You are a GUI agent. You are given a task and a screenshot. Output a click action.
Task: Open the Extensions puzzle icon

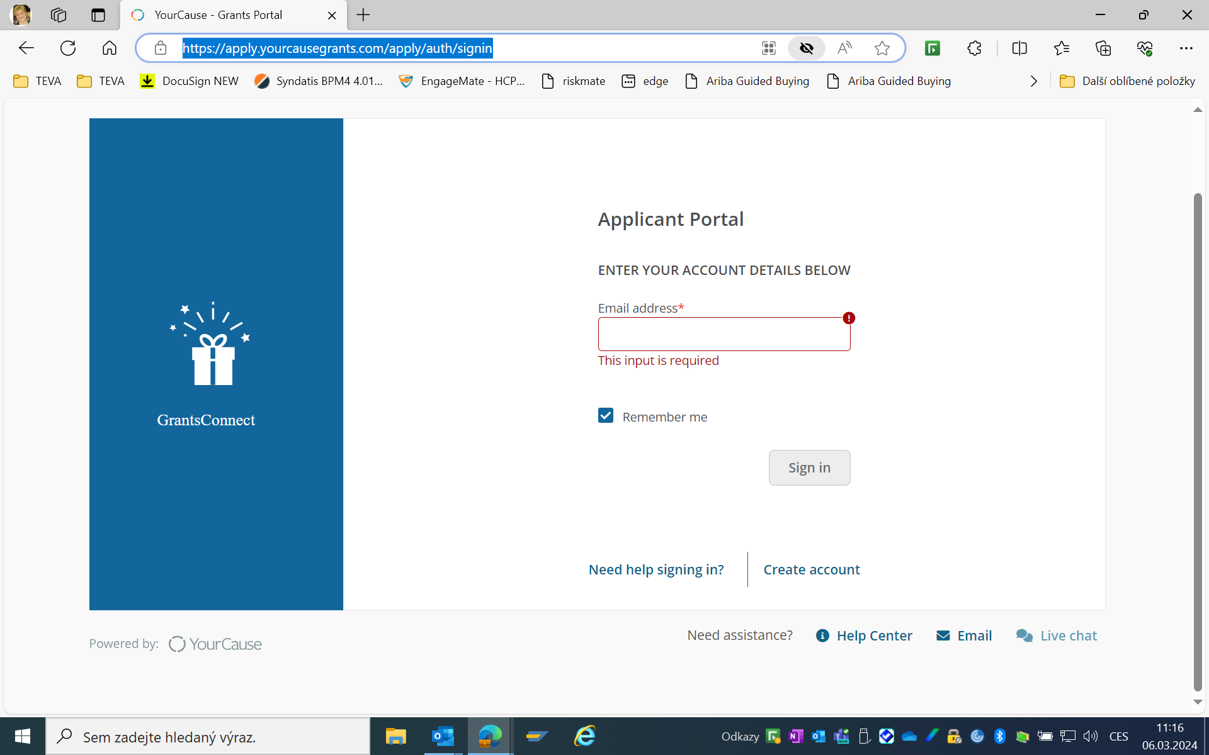(x=975, y=48)
